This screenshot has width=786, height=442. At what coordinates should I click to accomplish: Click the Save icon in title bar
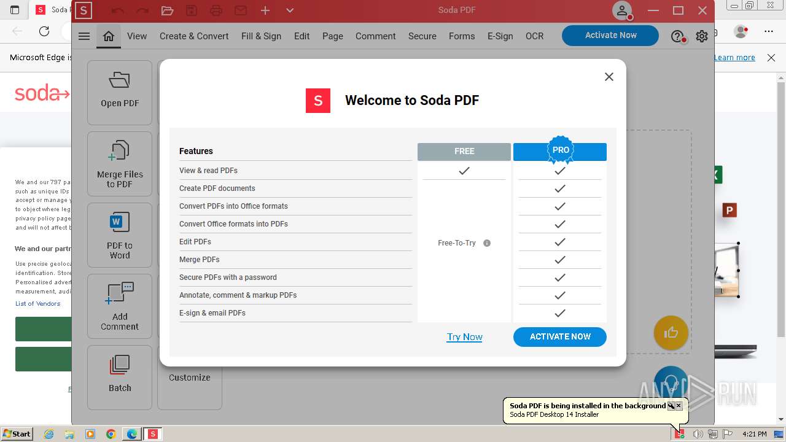click(x=192, y=10)
